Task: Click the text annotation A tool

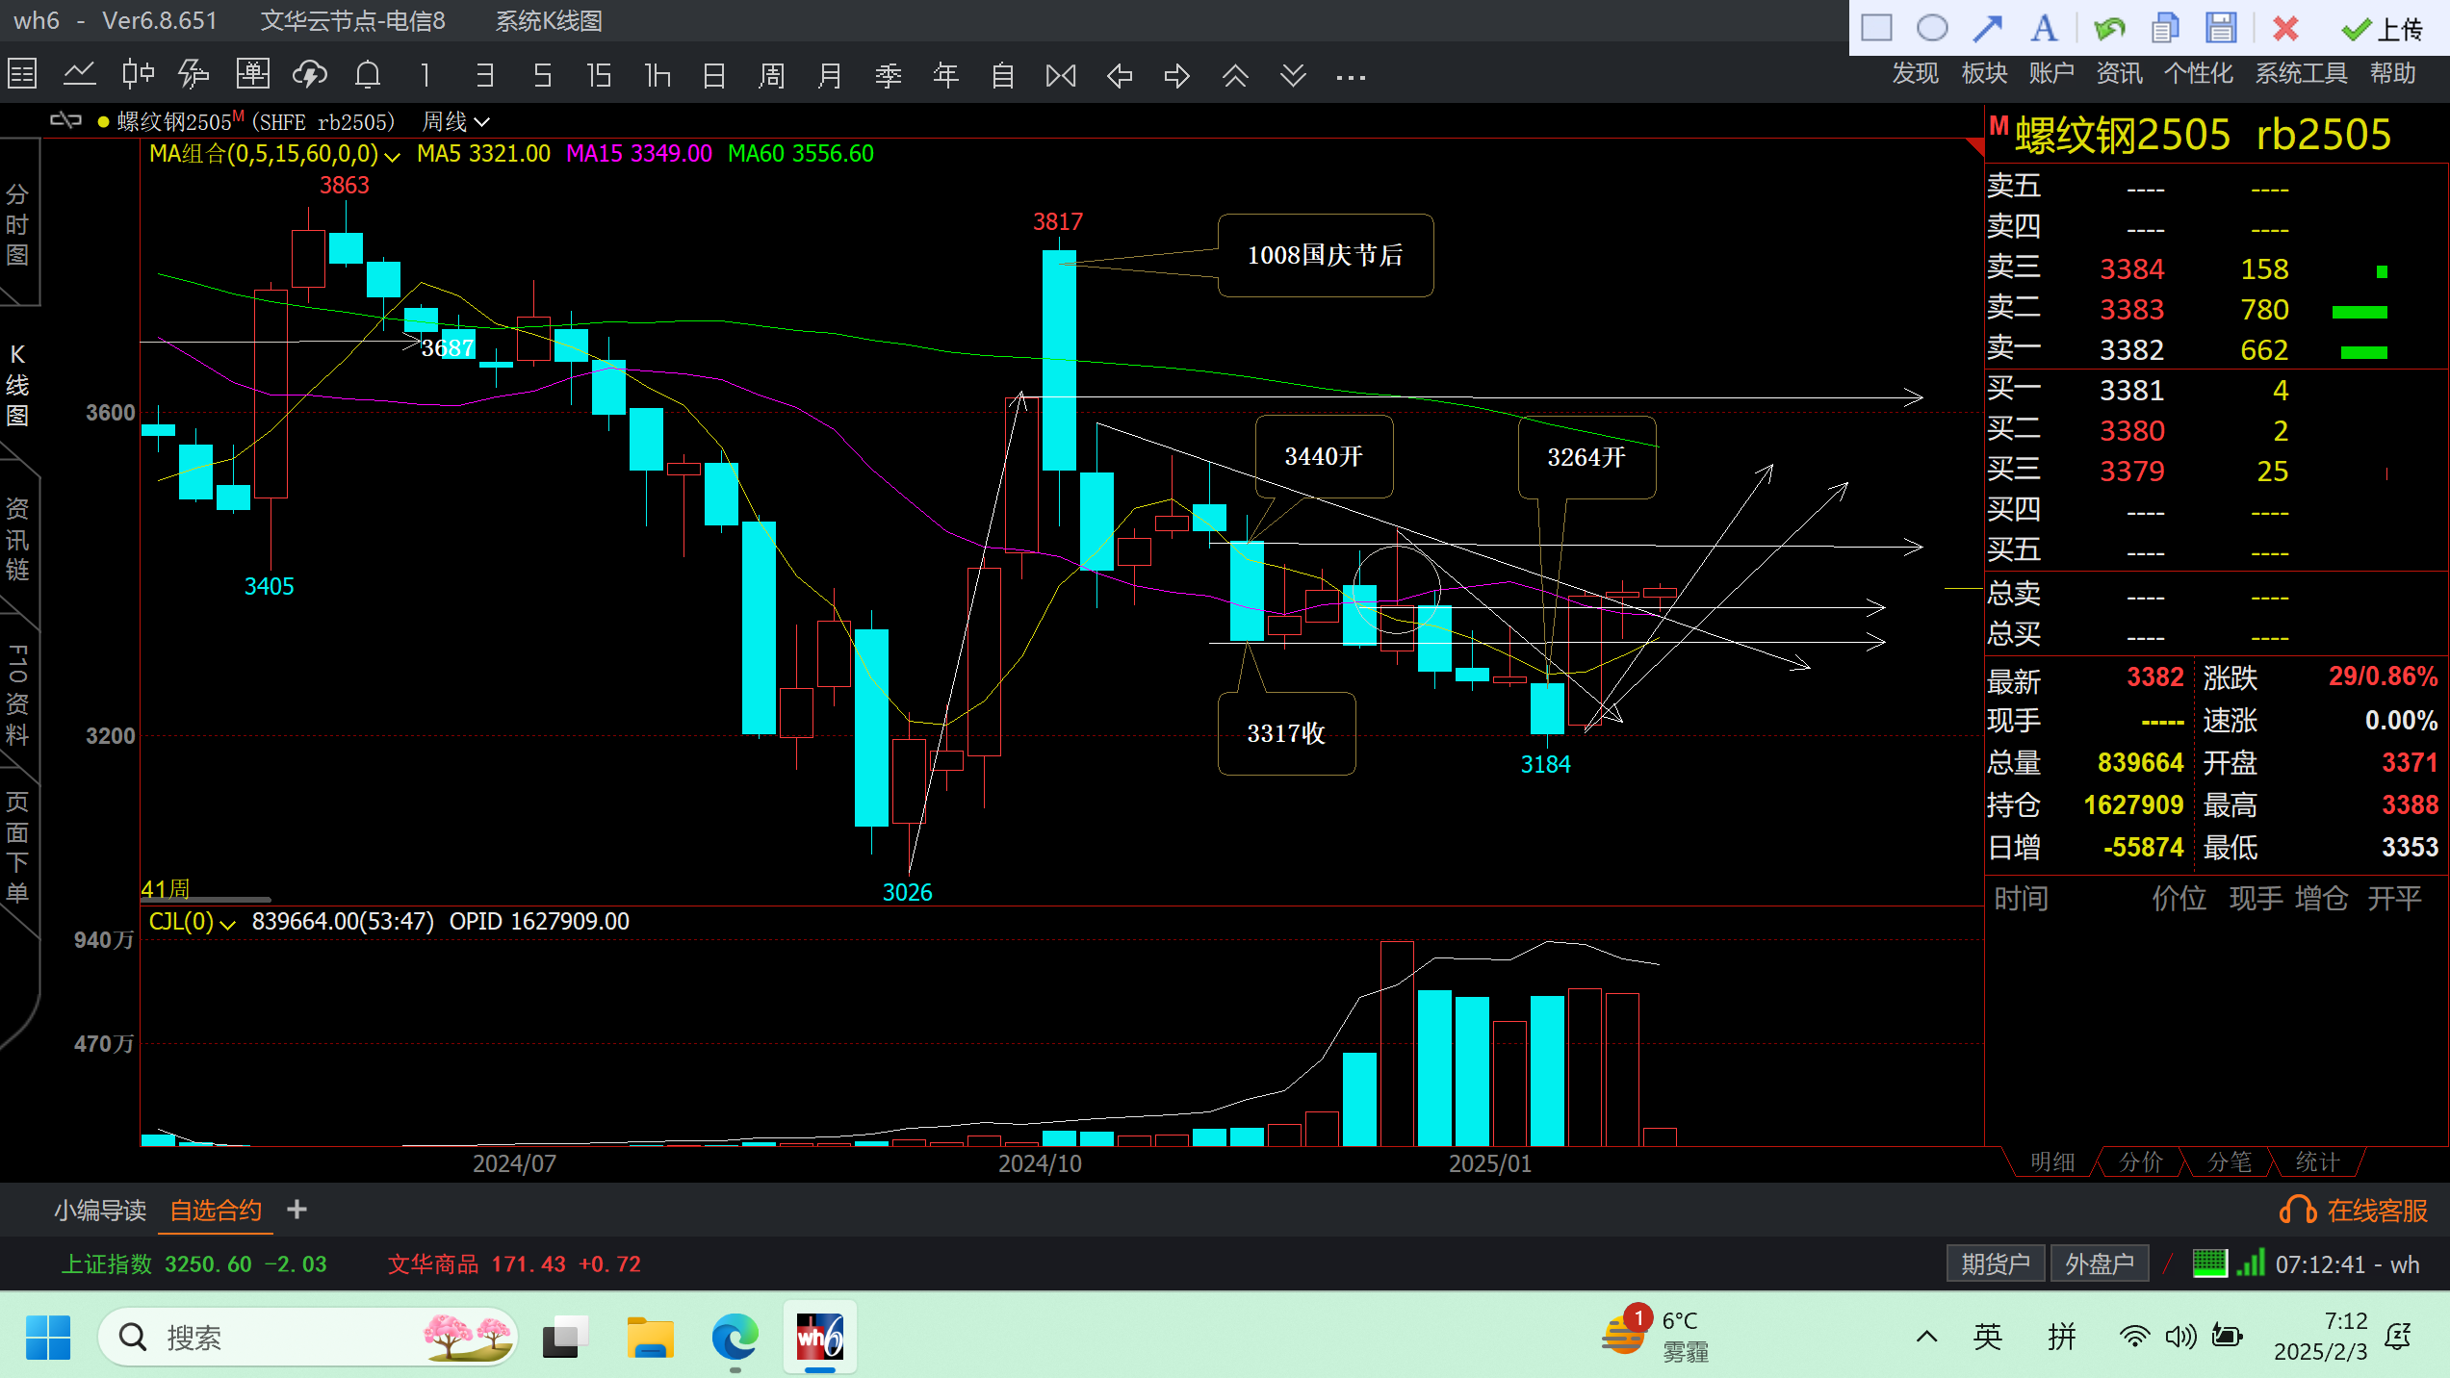Action: coord(2043,28)
